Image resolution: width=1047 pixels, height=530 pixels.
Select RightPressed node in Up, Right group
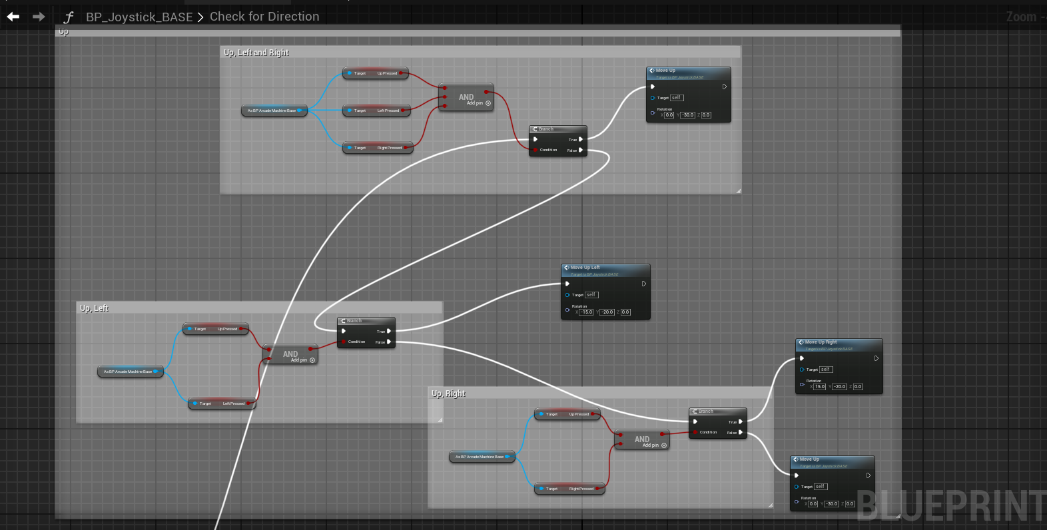[569, 489]
